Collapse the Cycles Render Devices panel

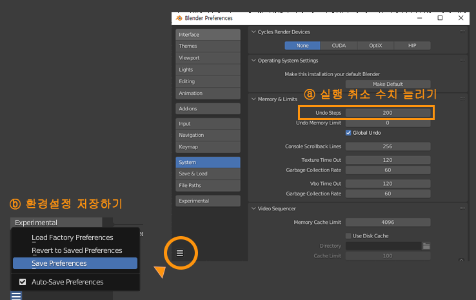pyautogui.click(x=253, y=32)
